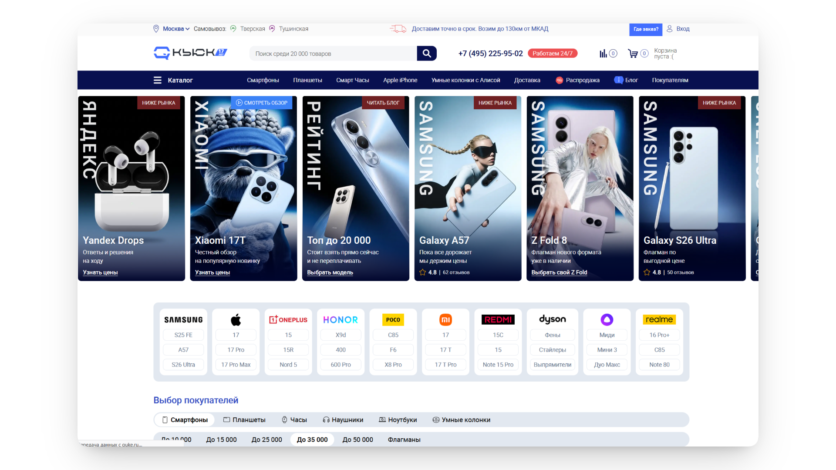This screenshot has width=836, height=470.
Task: Switch to the Часы tab
Action: [294, 420]
